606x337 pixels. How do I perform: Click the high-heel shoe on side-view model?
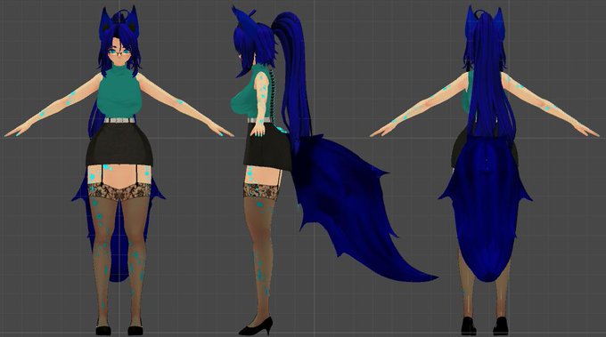[x=257, y=326]
